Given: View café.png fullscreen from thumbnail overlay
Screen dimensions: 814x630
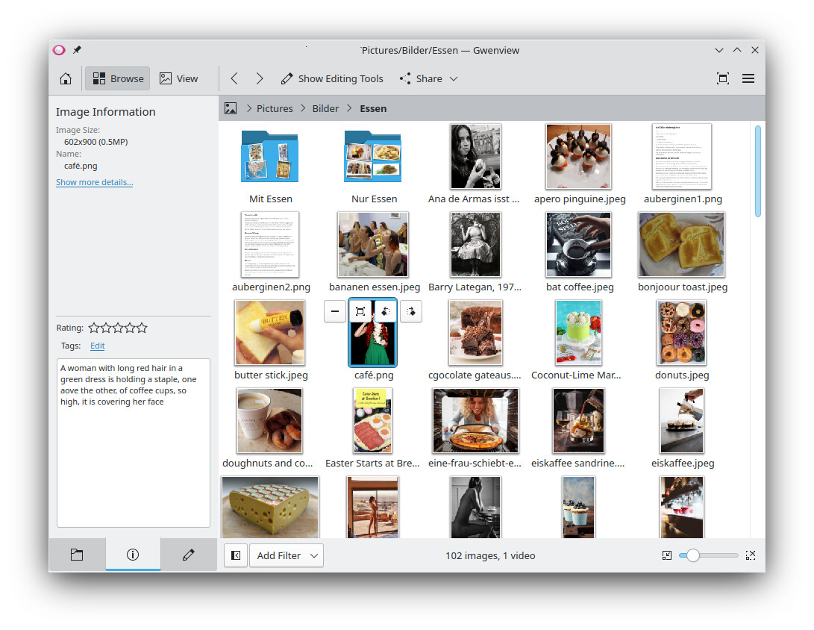Looking at the screenshot, I should click(x=360, y=311).
